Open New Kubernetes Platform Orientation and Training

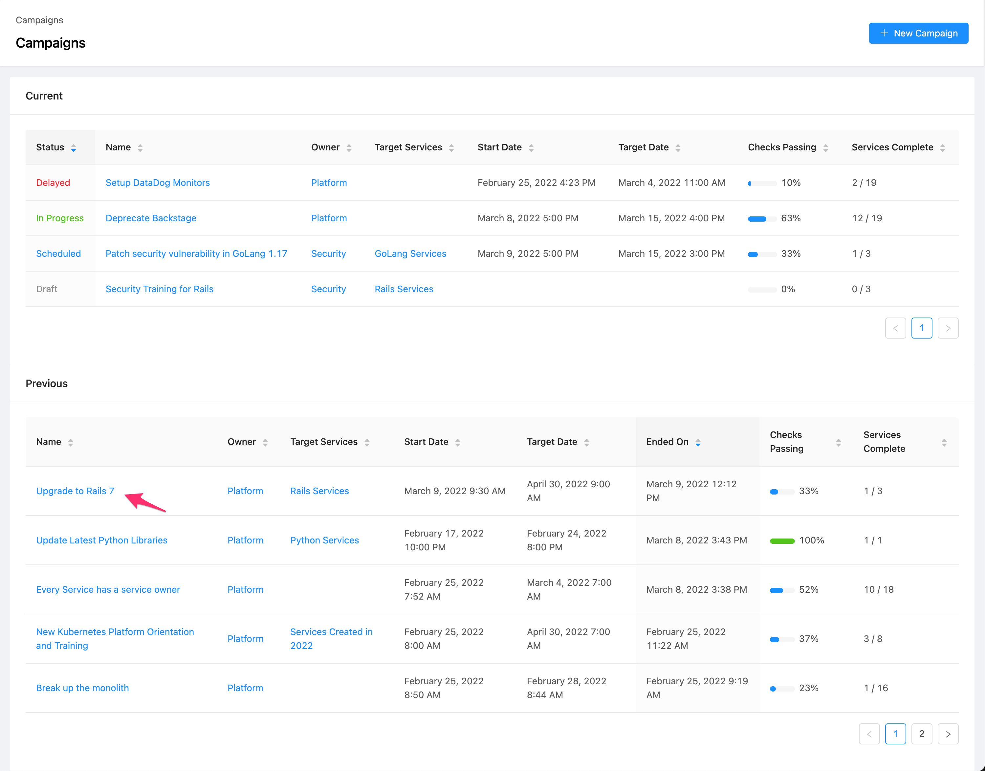[115, 639]
